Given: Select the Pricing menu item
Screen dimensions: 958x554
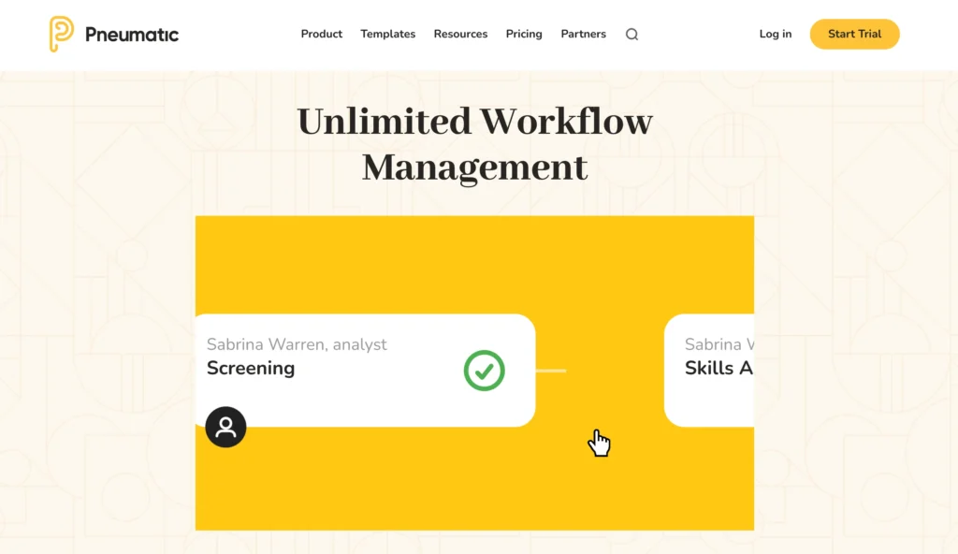Looking at the screenshot, I should click(524, 34).
